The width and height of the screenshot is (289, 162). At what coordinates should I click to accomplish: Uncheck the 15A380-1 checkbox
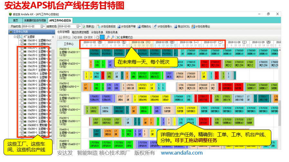(x=22, y=129)
